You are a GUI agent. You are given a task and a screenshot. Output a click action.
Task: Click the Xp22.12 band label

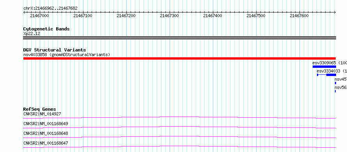(x=32, y=34)
